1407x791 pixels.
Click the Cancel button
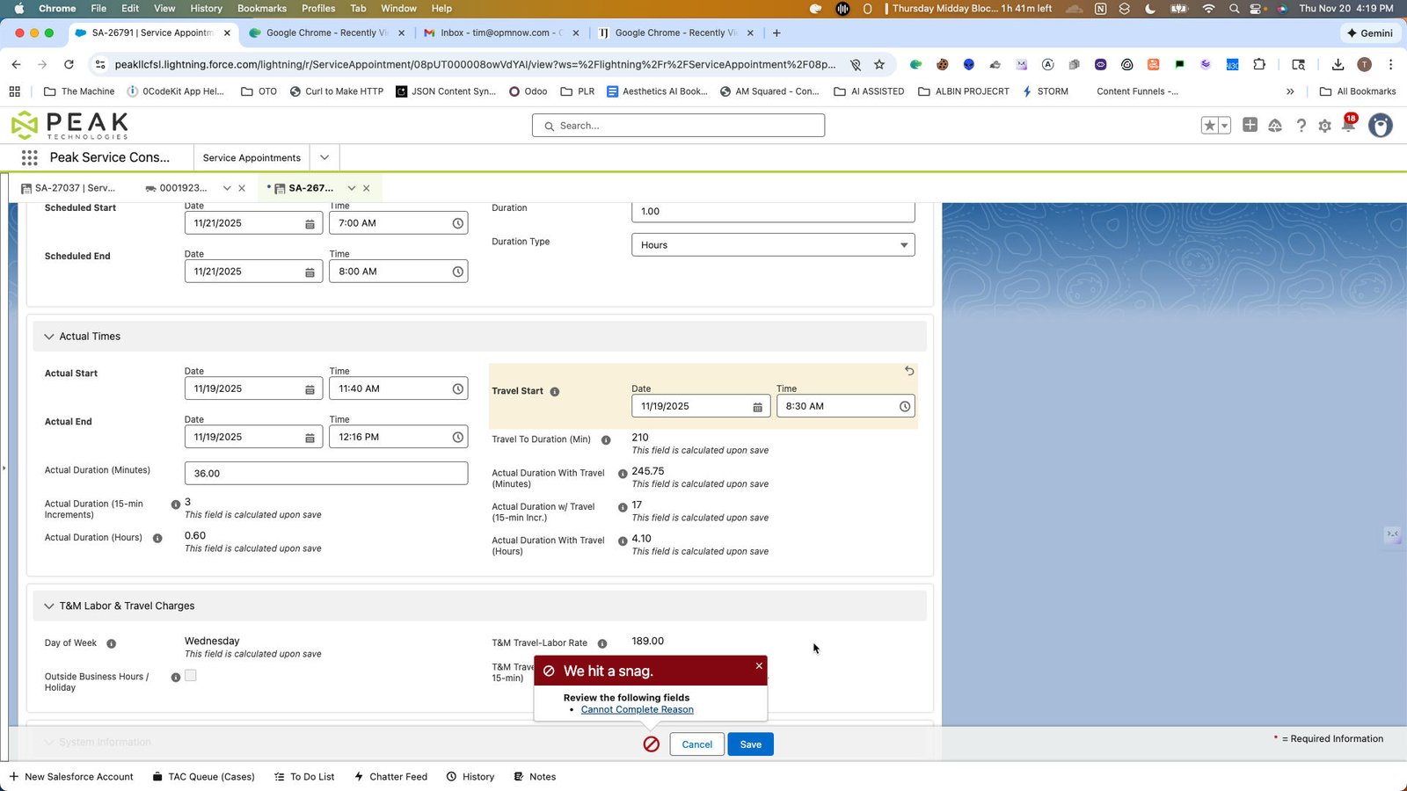pos(697,744)
